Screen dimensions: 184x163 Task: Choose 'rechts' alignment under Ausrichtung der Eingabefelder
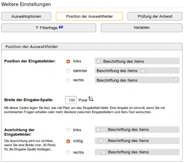pos(68,152)
